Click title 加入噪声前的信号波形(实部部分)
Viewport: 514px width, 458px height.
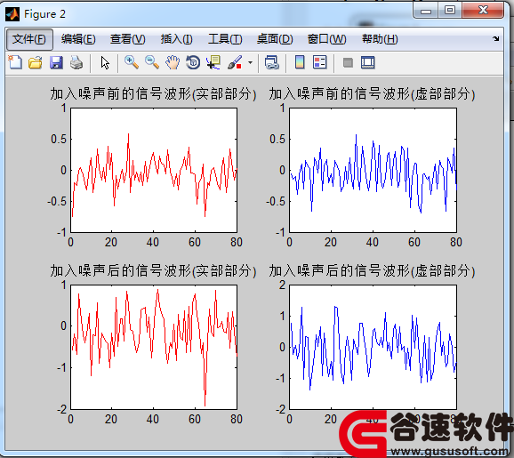[x=153, y=94]
